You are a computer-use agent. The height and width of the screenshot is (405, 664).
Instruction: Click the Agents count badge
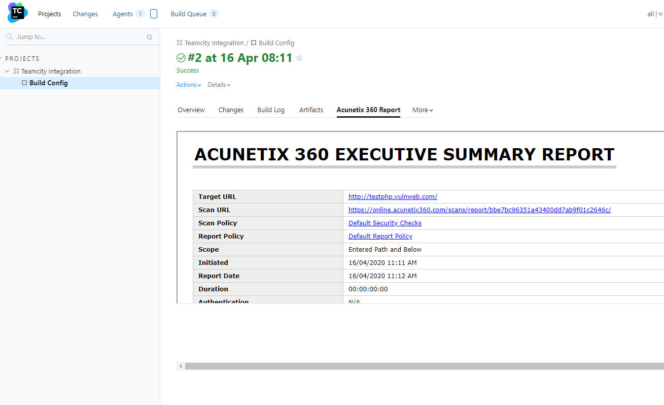point(140,14)
